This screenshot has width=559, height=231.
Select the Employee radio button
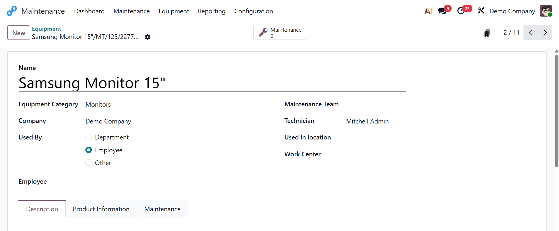pyautogui.click(x=89, y=150)
